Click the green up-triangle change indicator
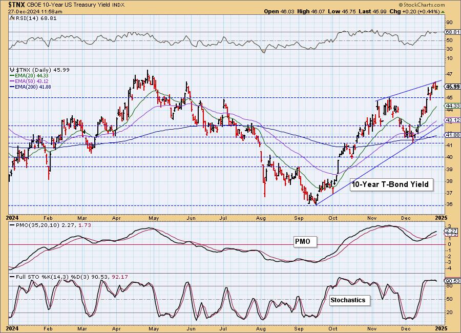 pos(443,12)
